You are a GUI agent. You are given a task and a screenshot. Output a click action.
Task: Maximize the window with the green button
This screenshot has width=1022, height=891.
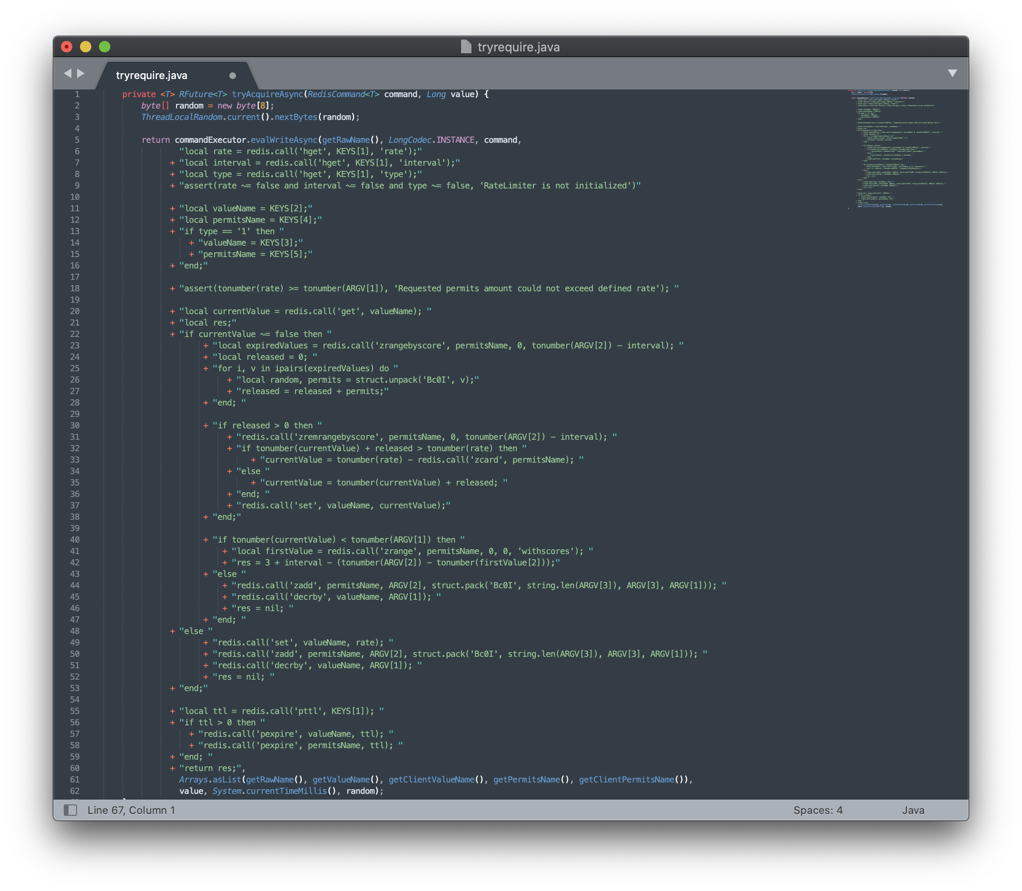104,47
